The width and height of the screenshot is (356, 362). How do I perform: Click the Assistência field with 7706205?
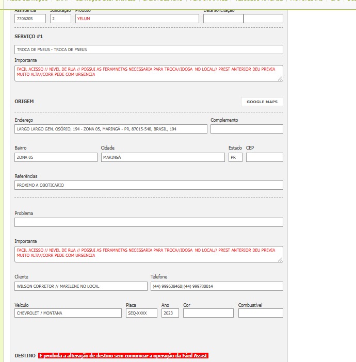click(30, 19)
